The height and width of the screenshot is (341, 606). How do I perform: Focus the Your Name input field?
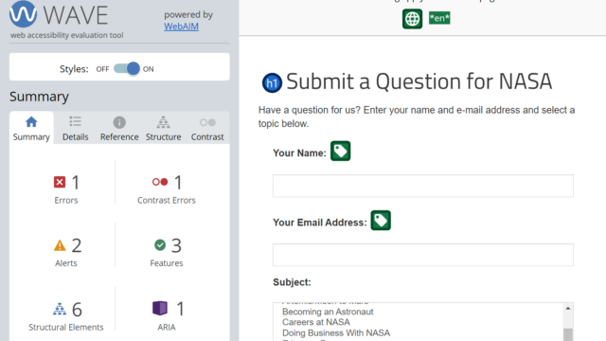[x=423, y=186]
